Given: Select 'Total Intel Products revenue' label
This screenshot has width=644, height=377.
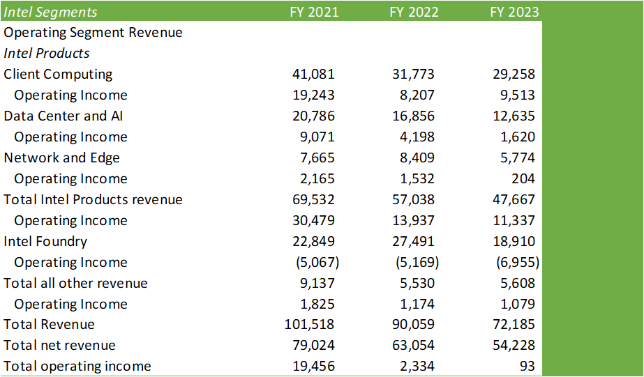Looking at the screenshot, I should [x=93, y=200].
